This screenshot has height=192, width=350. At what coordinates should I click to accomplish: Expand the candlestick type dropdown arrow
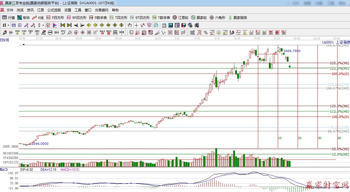pos(43,25)
